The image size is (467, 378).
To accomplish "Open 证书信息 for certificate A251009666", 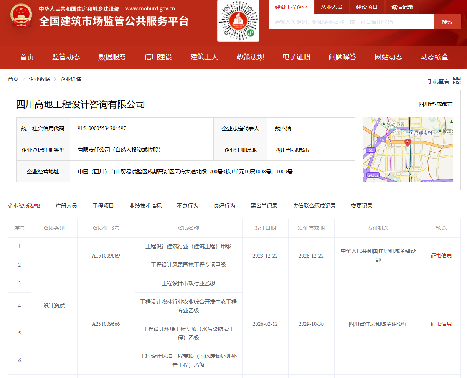I will pos(441,324).
